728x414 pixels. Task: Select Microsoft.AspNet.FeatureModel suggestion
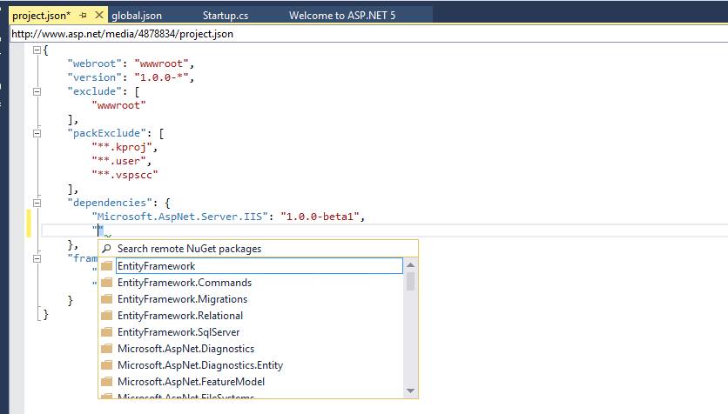191,382
